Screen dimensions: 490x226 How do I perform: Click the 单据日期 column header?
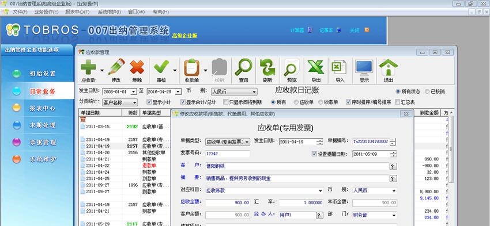coord(100,113)
